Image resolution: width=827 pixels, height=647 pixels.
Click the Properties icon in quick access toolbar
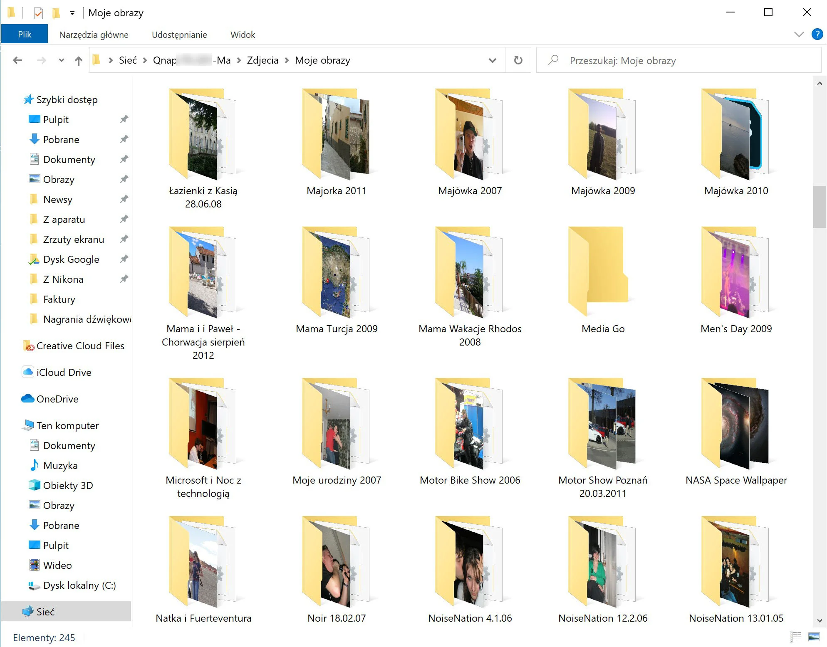[38, 13]
